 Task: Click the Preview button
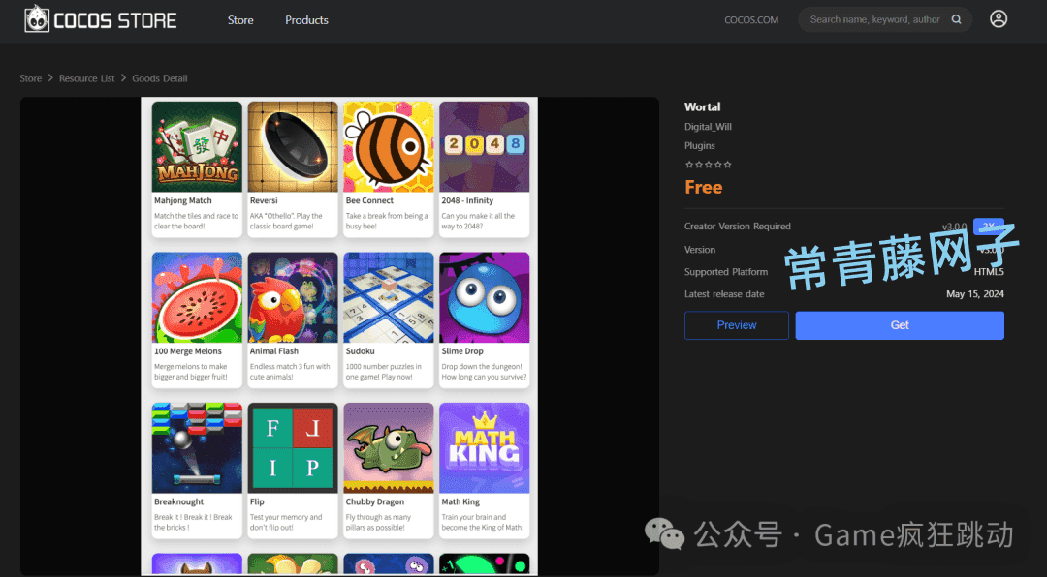tap(737, 325)
